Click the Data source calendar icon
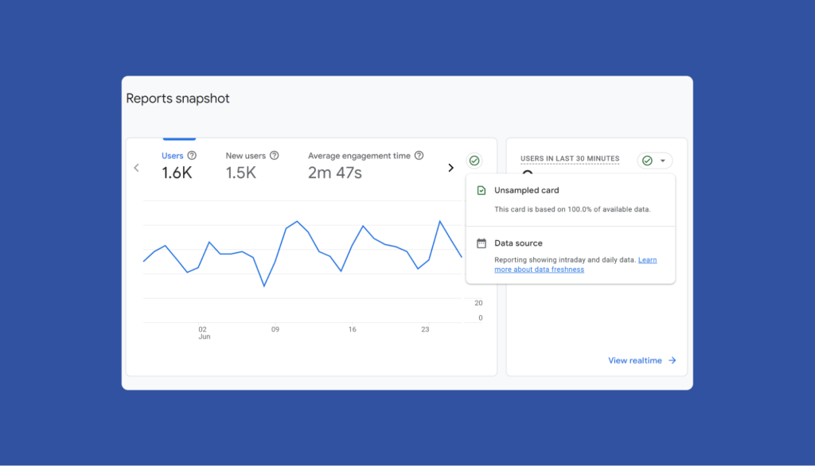815x466 pixels. coord(481,243)
